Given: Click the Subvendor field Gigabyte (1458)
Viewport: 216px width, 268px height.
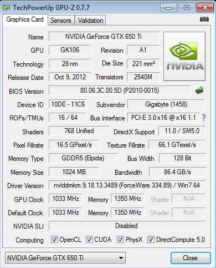Looking at the screenshot, I should [166, 104].
